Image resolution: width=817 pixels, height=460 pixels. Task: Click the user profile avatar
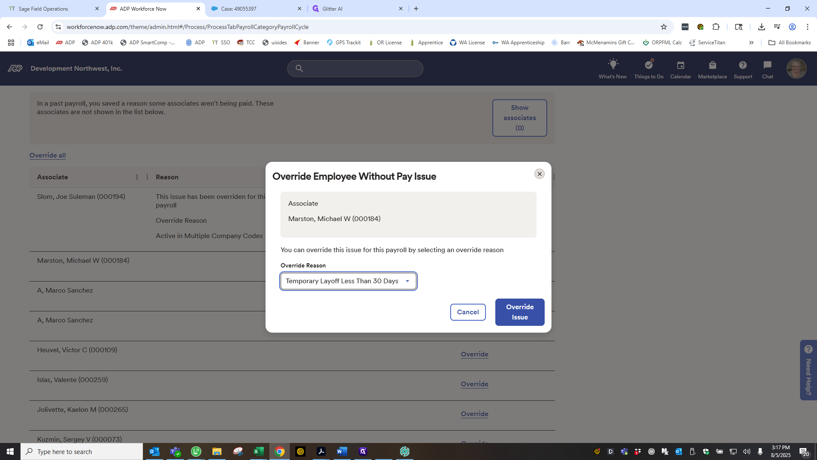pyautogui.click(x=796, y=69)
